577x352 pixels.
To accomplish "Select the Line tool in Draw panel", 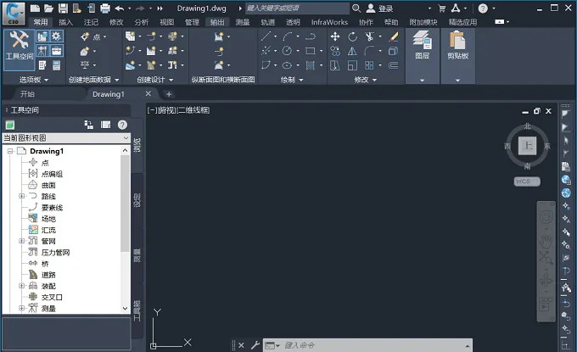I will coord(266,36).
